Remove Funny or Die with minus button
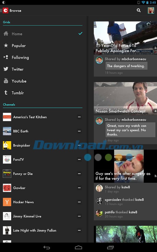 [79, 174]
